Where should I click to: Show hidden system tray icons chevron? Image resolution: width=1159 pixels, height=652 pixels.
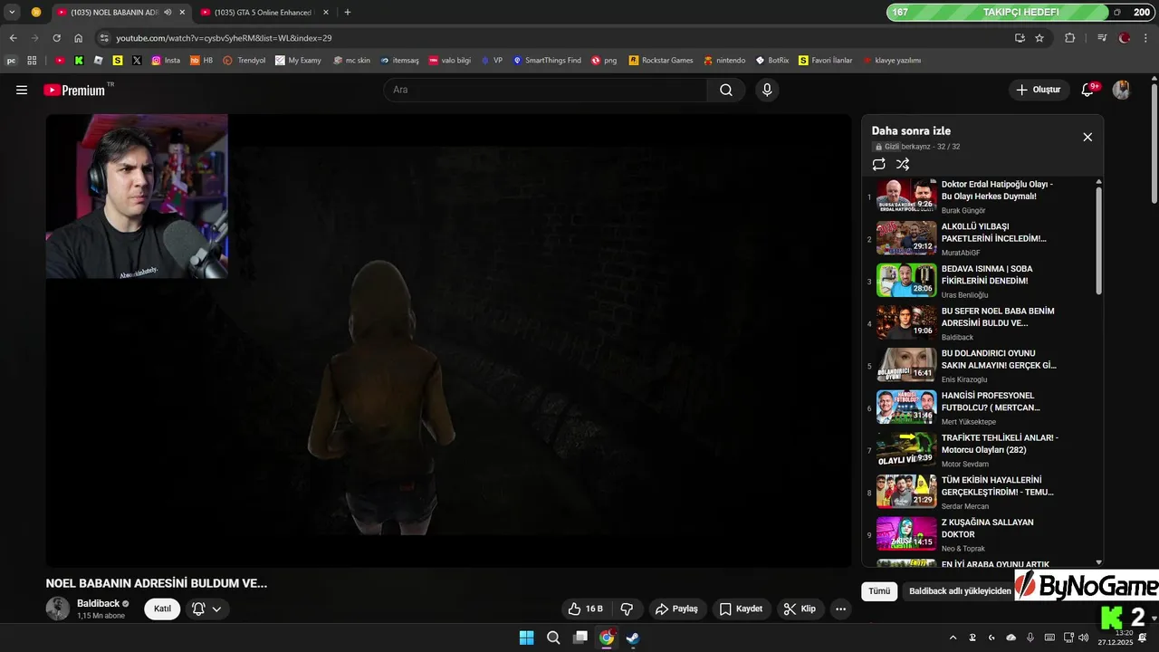(x=953, y=638)
